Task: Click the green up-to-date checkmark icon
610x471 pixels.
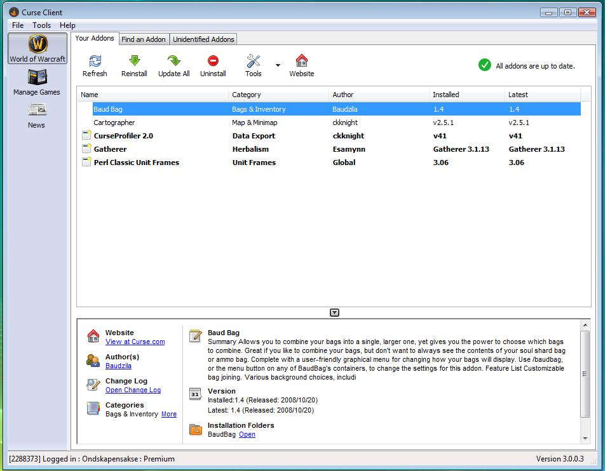Action: point(485,65)
